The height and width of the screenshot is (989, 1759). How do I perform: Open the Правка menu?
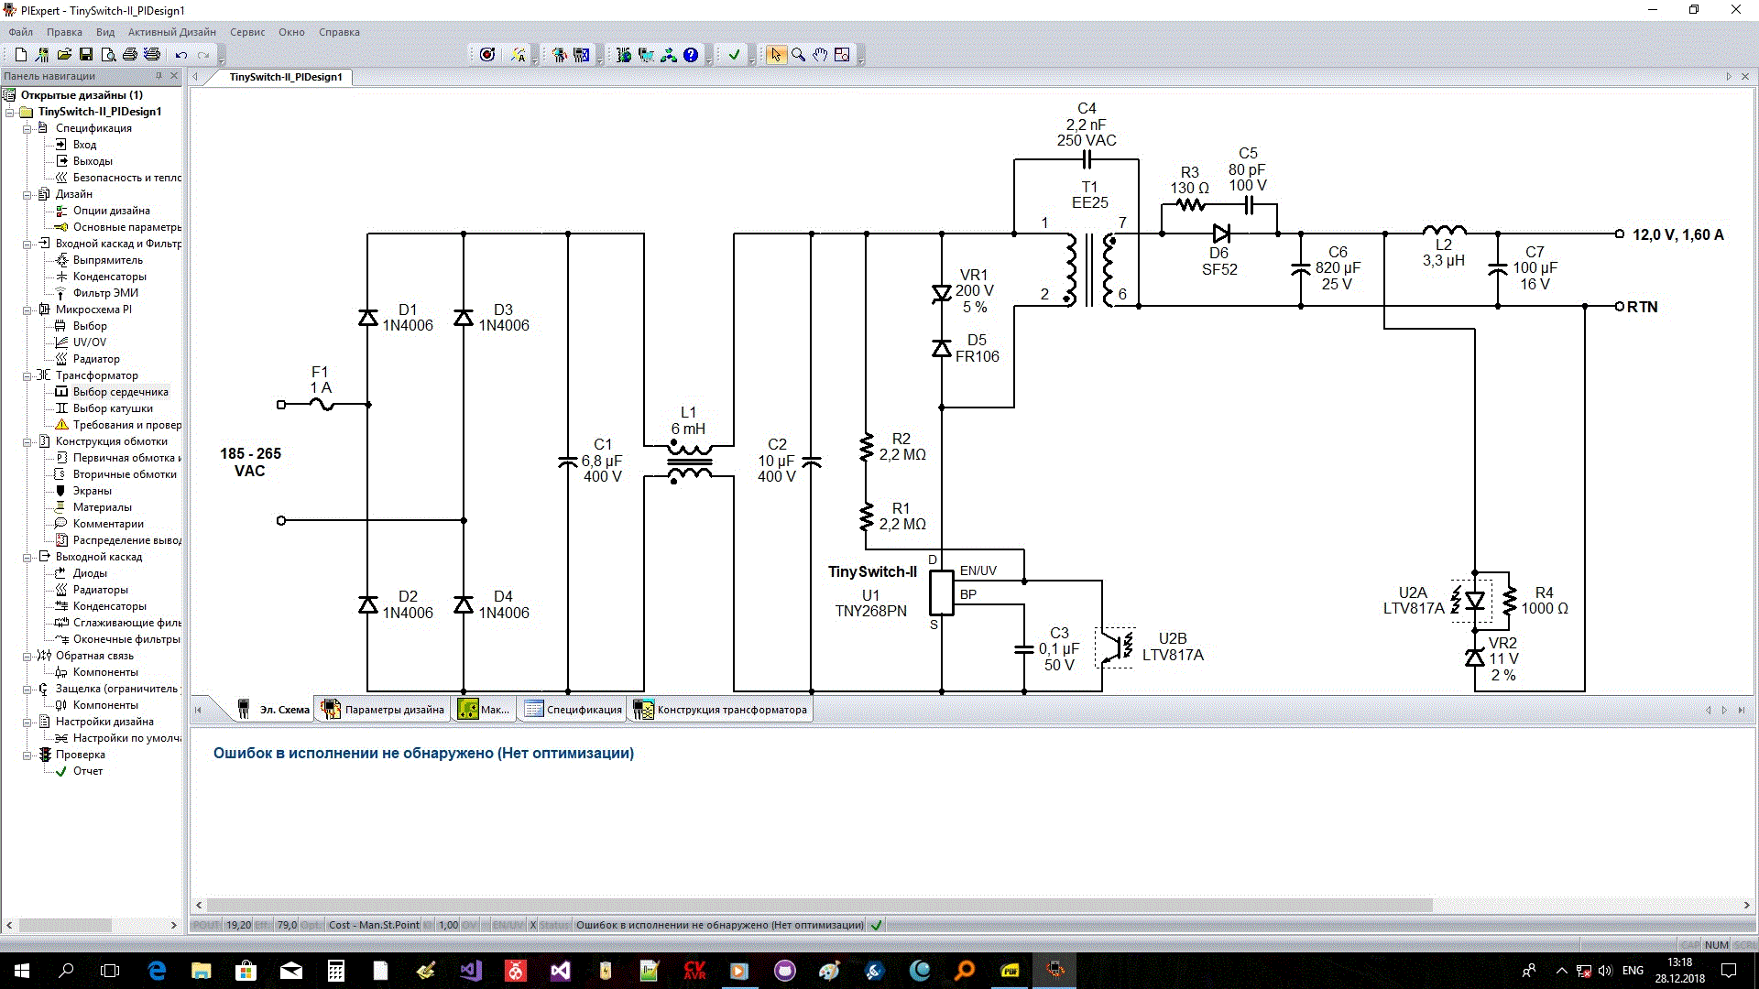[x=64, y=32]
